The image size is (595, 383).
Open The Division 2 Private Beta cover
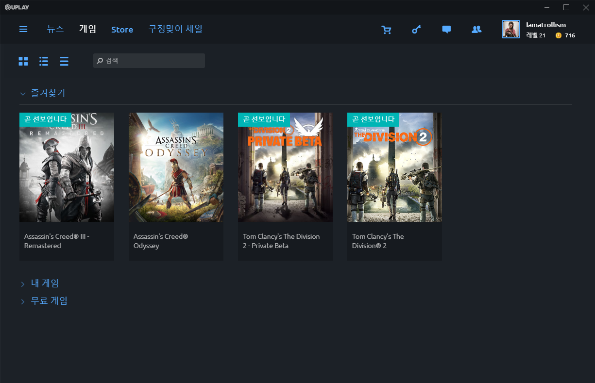coord(285,167)
